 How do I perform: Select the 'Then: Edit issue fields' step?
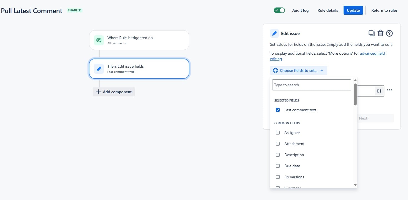coord(139,69)
